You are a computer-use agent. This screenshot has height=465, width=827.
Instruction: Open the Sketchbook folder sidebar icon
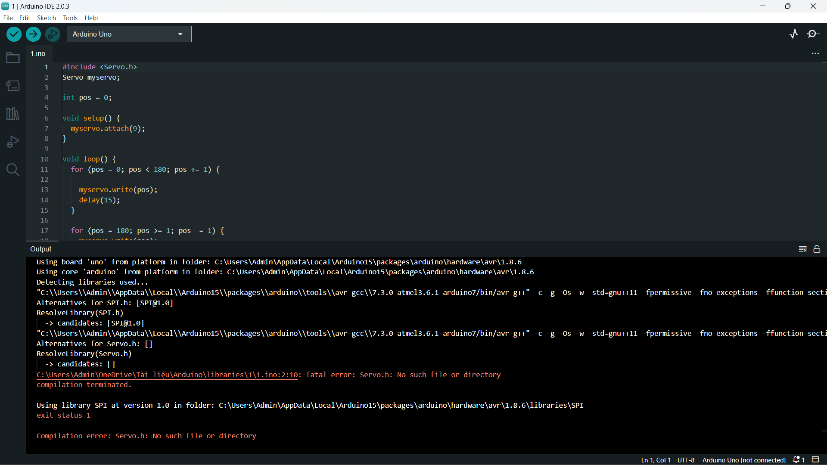point(13,58)
